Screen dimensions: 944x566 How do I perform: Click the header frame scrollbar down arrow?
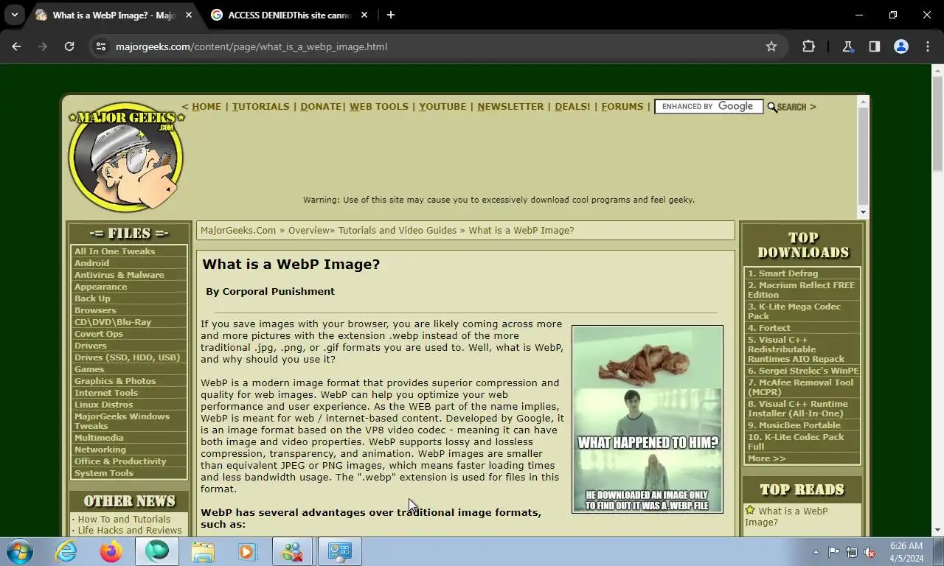tap(863, 212)
